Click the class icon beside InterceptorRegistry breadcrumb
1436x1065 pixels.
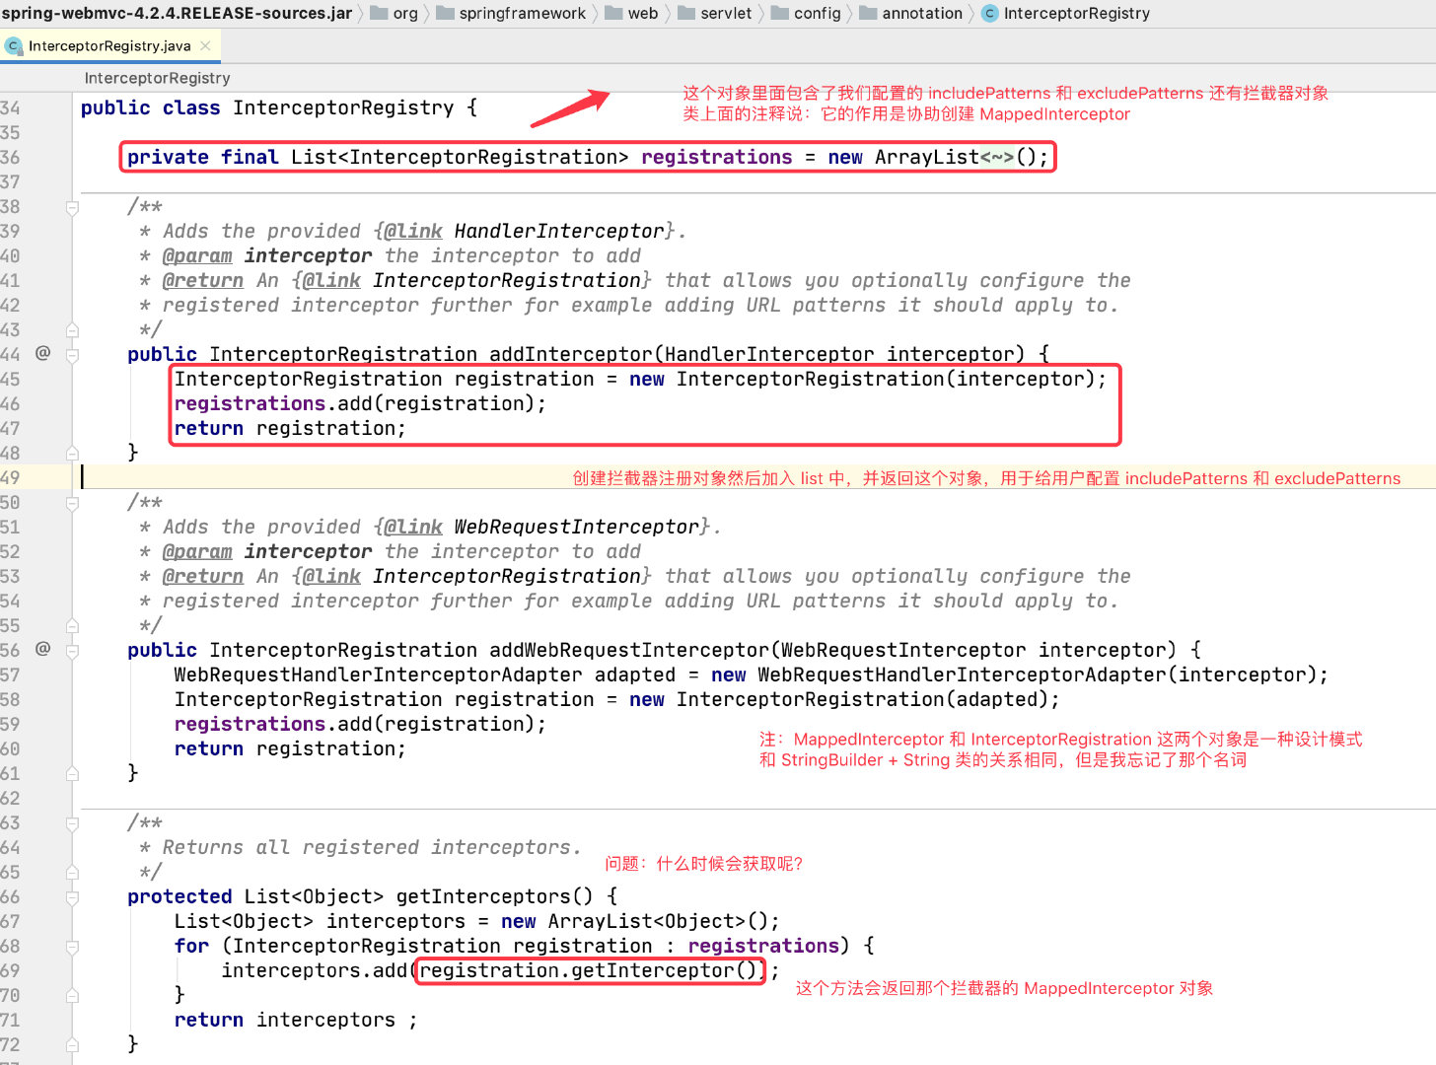pyautogui.click(x=990, y=13)
